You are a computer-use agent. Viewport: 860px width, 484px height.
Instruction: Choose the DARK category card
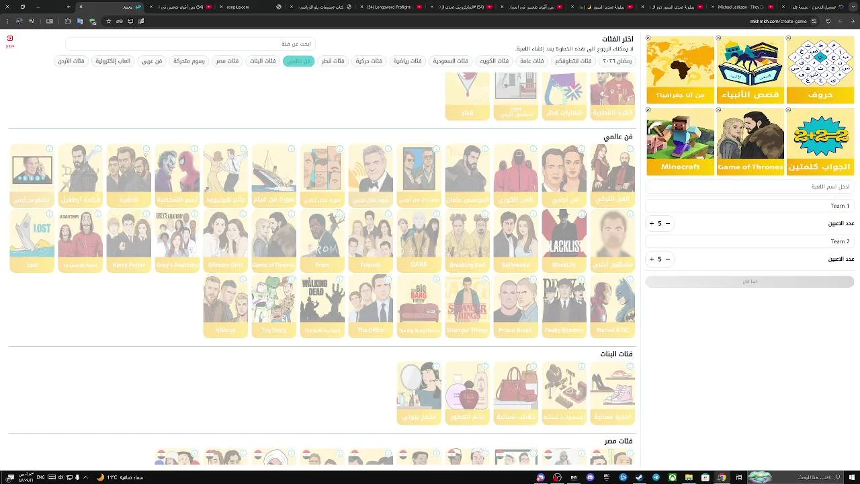[419, 241]
